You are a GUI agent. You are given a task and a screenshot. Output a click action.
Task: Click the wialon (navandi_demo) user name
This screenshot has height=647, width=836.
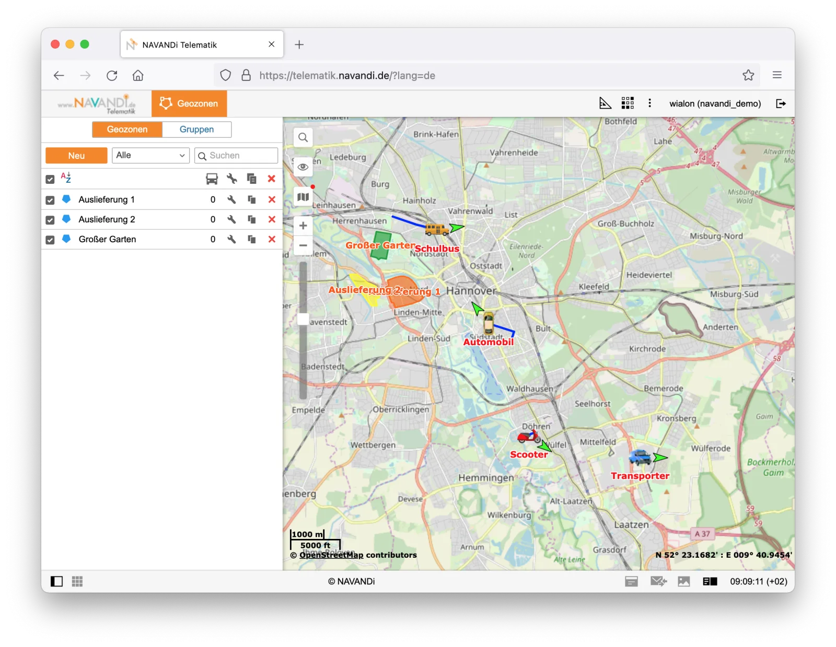click(x=715, y=103)
